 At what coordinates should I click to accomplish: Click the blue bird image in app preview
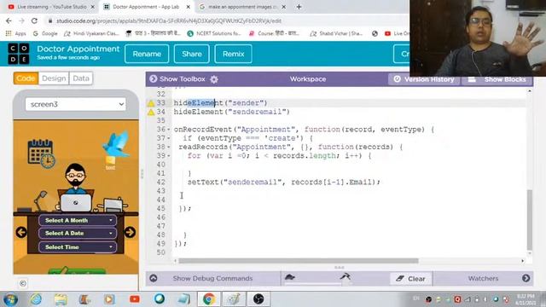point(116,143)
